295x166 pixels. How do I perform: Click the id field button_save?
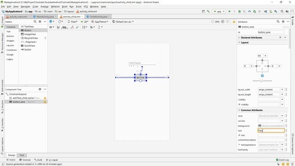coord(271,32)
